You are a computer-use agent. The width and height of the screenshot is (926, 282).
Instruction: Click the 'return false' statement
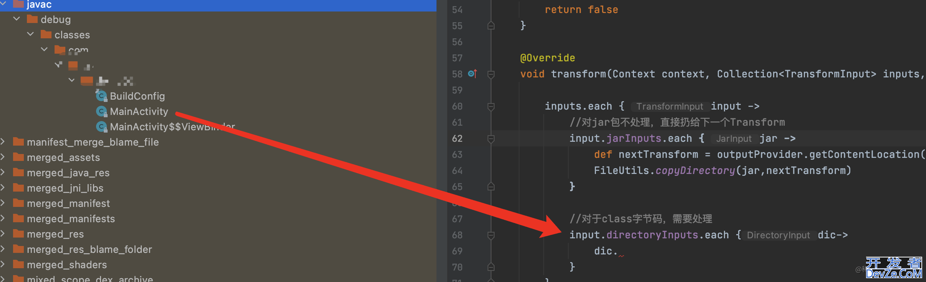click(x=581, y=10)
